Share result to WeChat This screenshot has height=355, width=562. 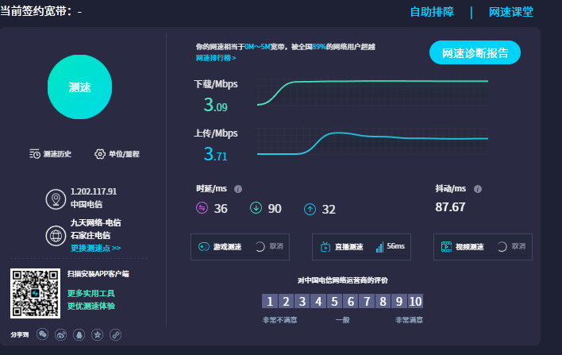43,334
